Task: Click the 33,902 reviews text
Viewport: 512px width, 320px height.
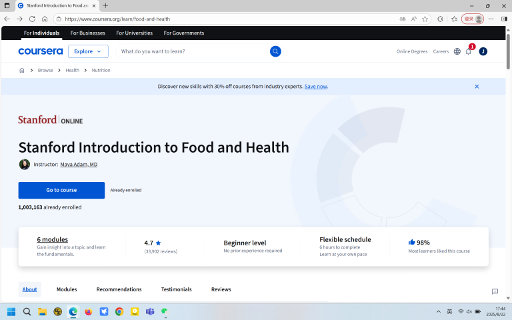Action: point(161,251)
